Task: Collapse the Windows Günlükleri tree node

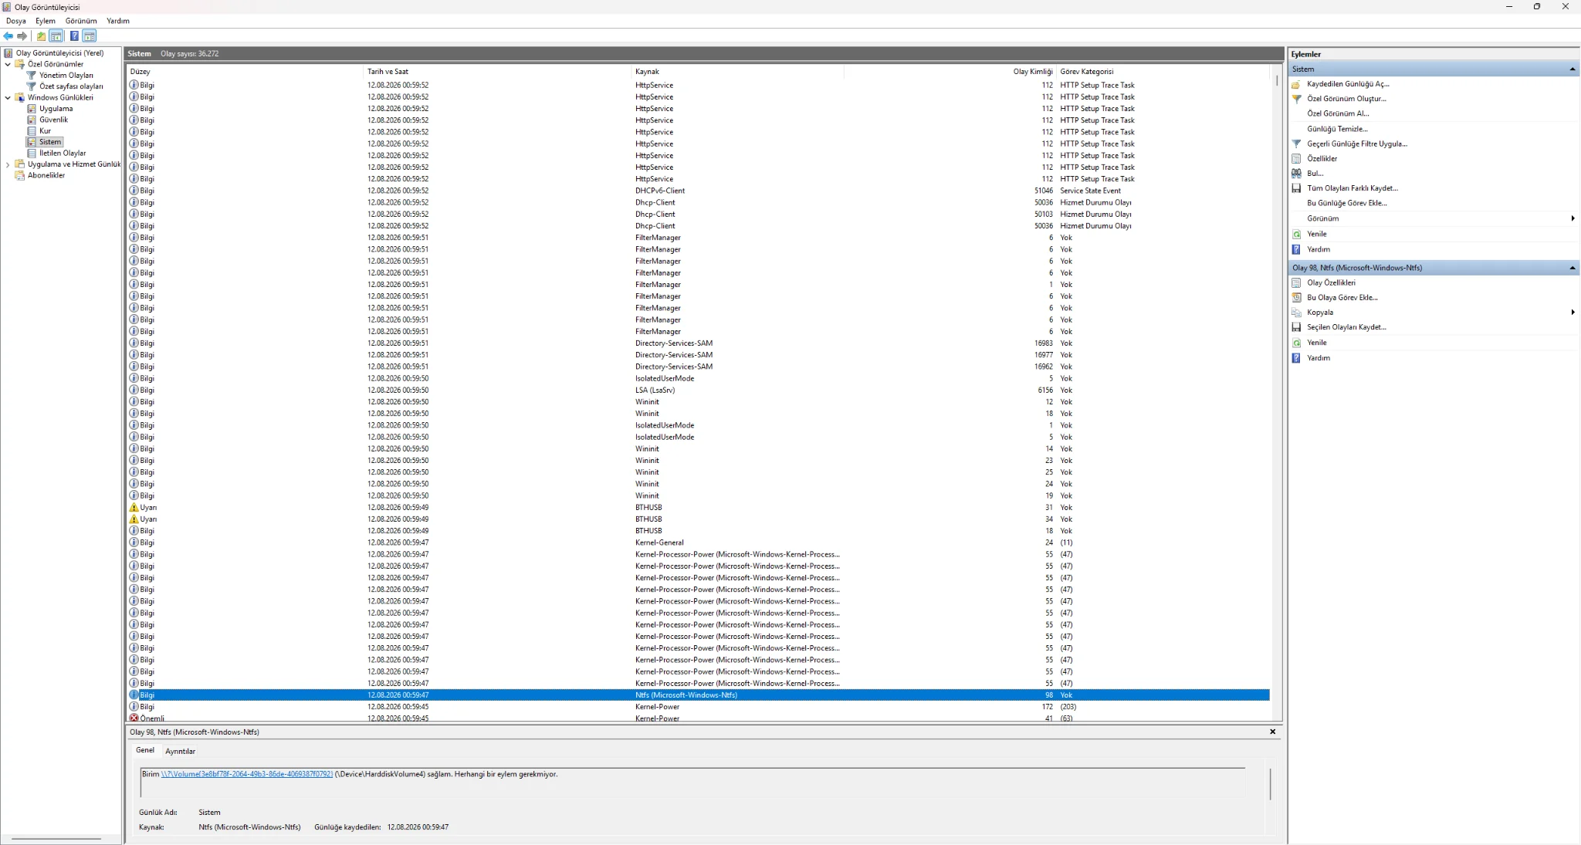Action: coord(8,97)
